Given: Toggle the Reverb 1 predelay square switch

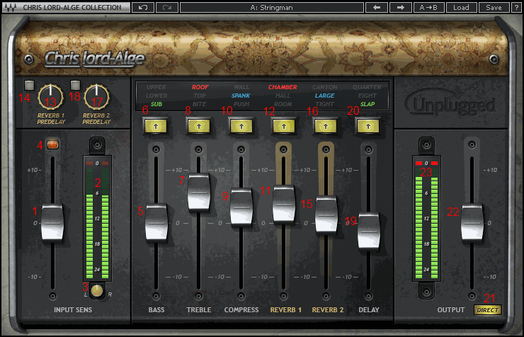Looking at the screenshot, I should pos(28,87).
